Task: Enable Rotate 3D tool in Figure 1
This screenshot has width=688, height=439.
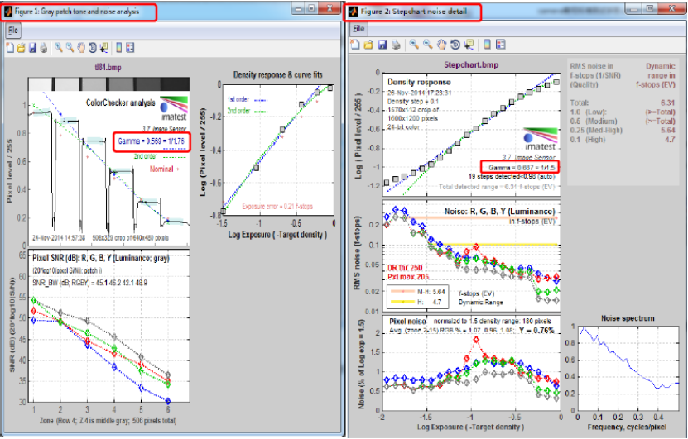Action: [92, 48]
